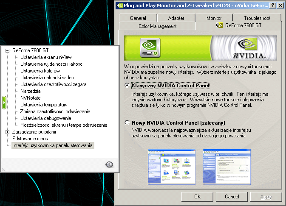Select Edytowanie menu in the tree
Viewport: 286px width, 206px height.
30,139
